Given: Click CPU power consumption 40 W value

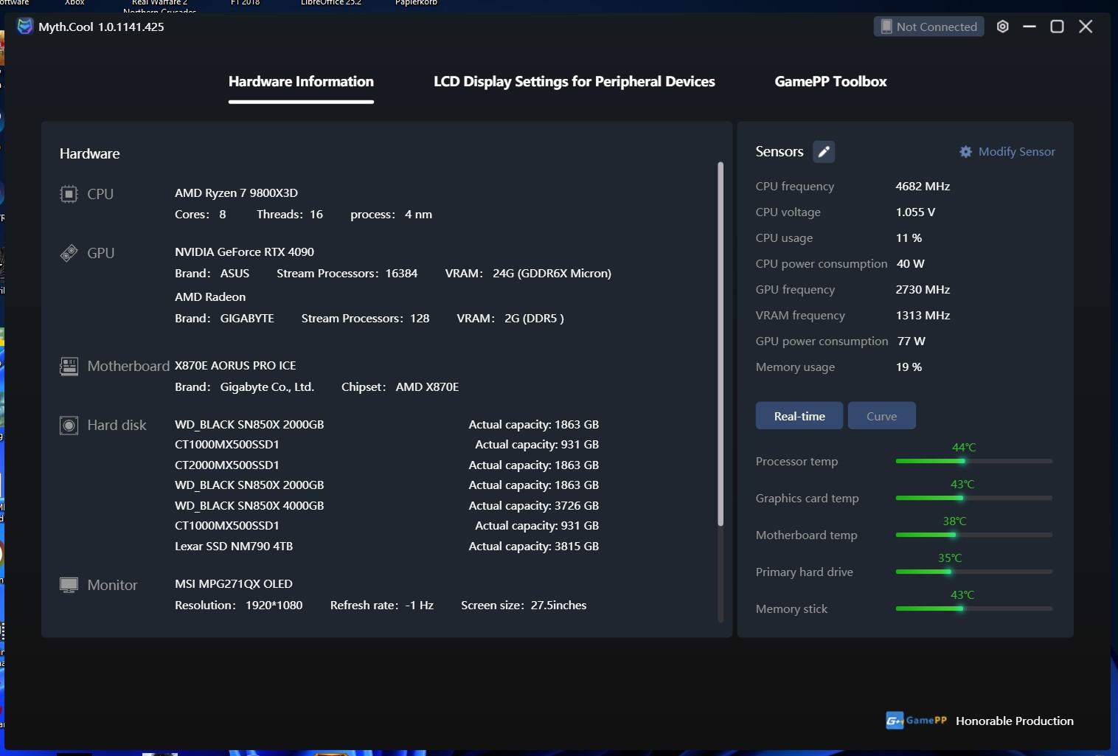Looking at the screenshot, I should coord(910,263).
